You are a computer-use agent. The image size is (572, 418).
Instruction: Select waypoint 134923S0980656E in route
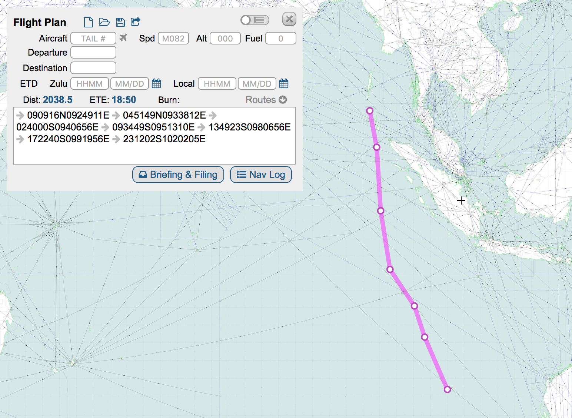pos(250,127)
